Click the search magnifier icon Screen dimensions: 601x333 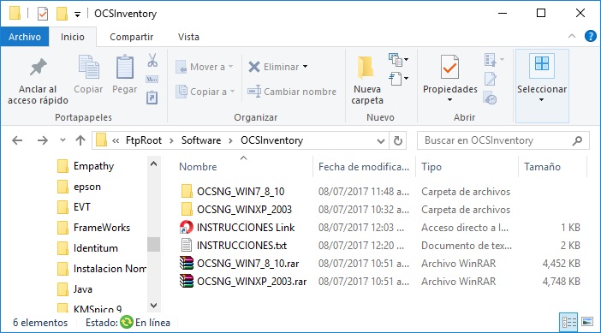pos(577,140)
